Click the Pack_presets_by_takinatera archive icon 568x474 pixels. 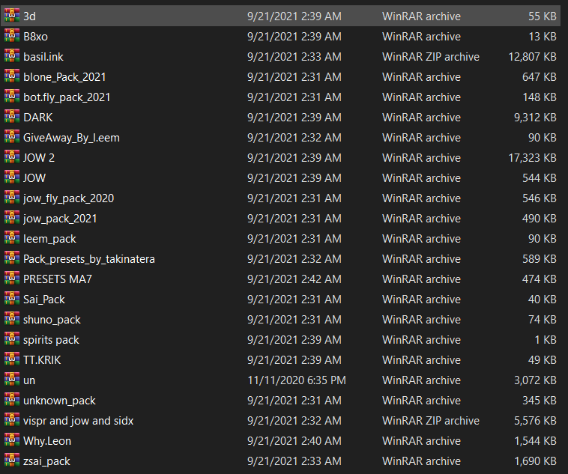coord(12,258)
